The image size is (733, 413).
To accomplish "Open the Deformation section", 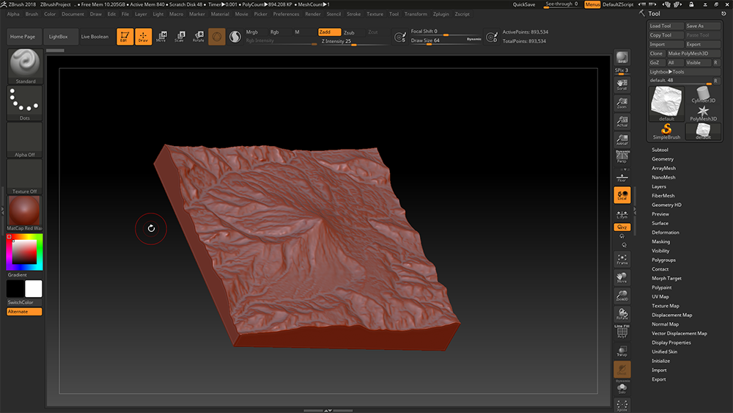I will click(x=666, y=233).
